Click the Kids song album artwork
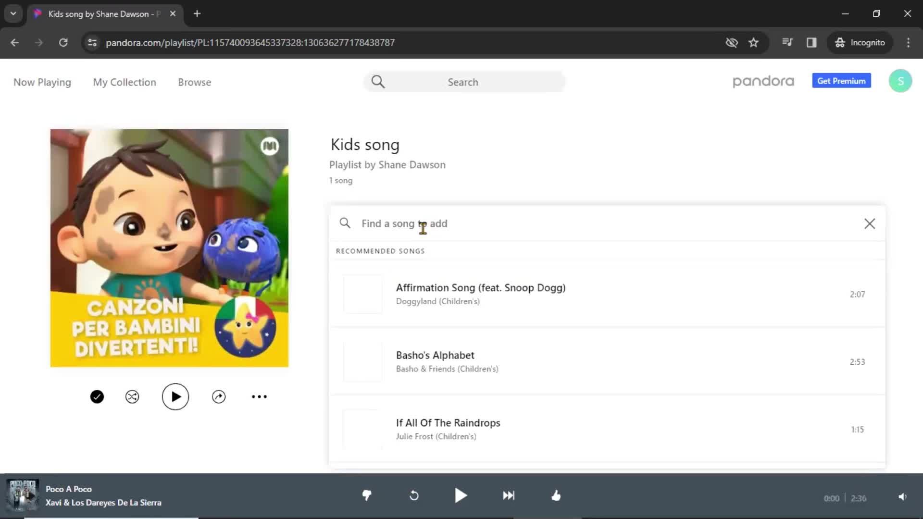The height and width of the screenshot is (519, 923). 169,248
